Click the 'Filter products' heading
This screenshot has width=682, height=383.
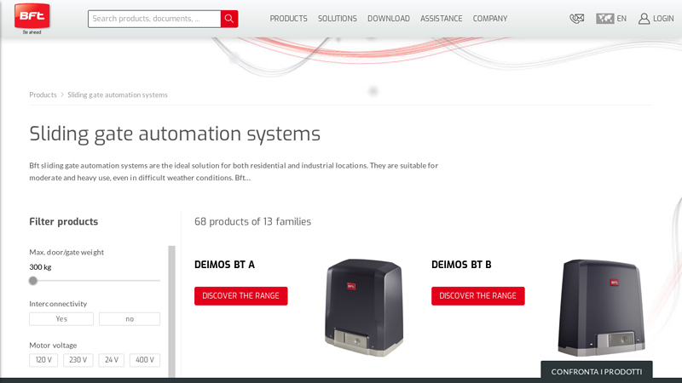click(63, 221)
